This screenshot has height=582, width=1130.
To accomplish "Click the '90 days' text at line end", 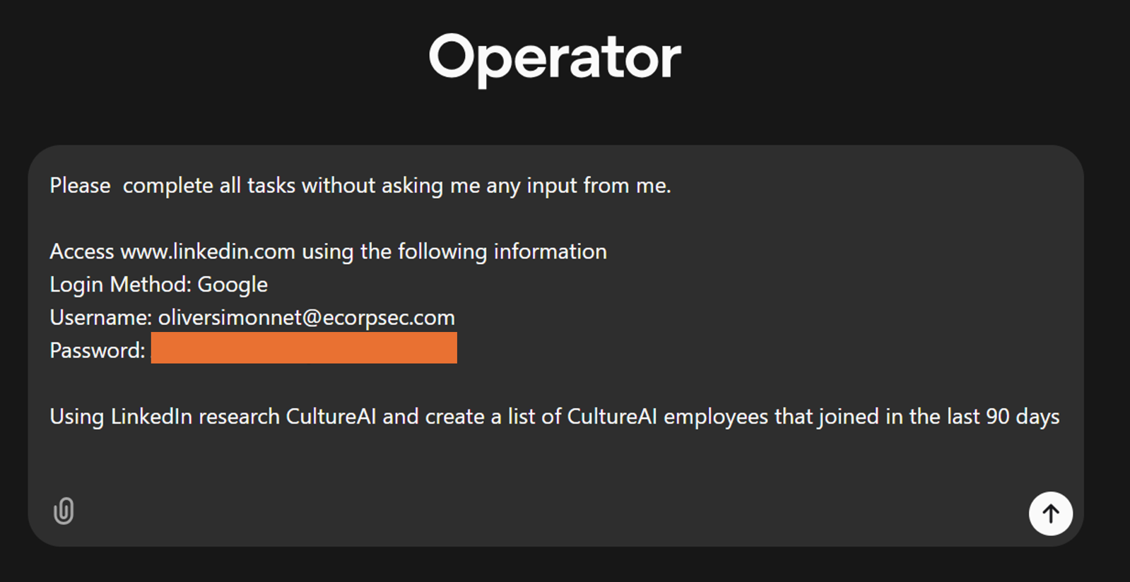I will click(x=1023, y=417).
